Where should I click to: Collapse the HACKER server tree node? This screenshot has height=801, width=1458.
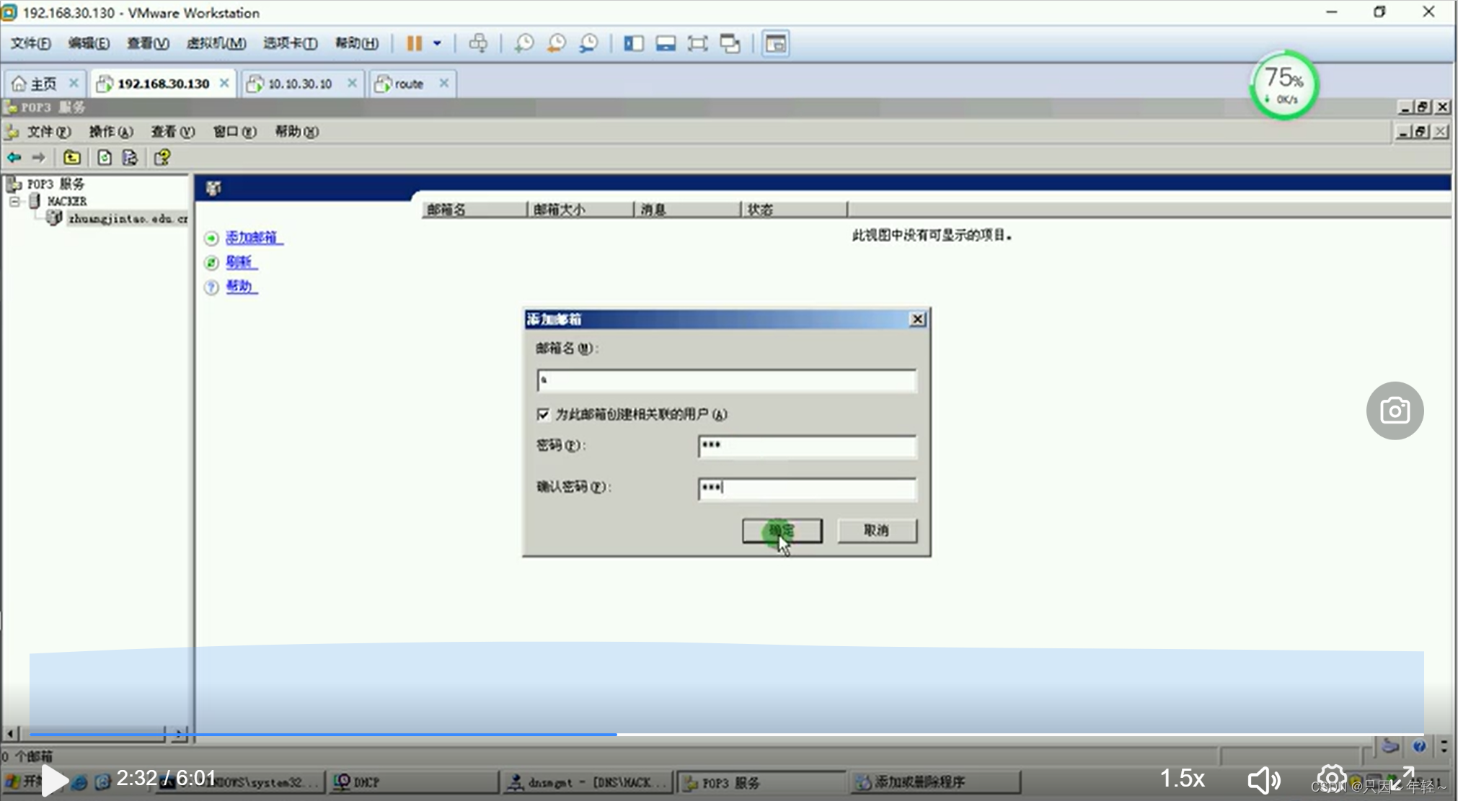click(x=14, y=202)
